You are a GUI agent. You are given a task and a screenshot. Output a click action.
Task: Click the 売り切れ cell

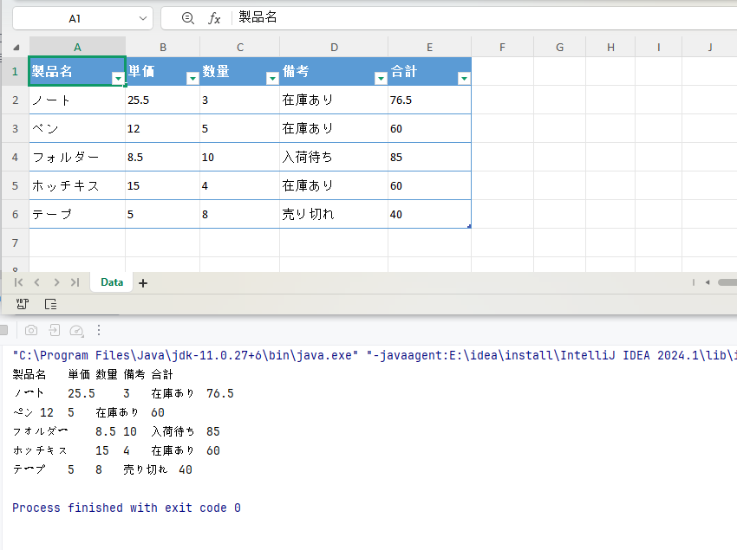334,214
